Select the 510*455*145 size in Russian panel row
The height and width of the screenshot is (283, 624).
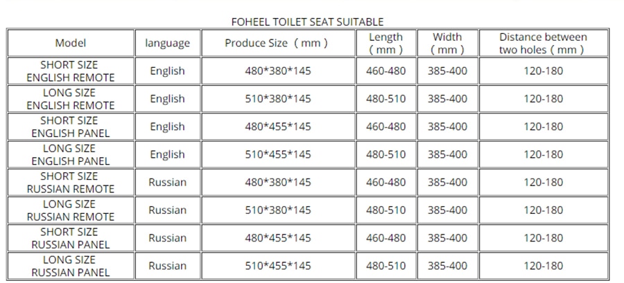[278, 266]
